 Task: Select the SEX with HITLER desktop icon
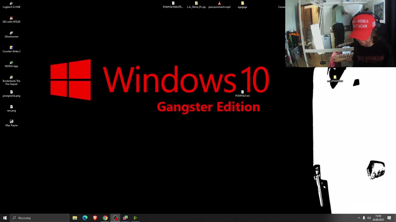11,20
